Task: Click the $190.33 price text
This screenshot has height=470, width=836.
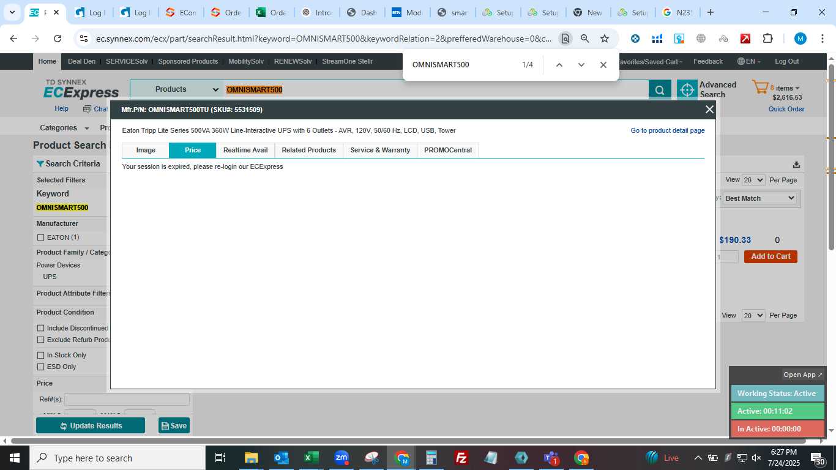Action: [735, 240]
